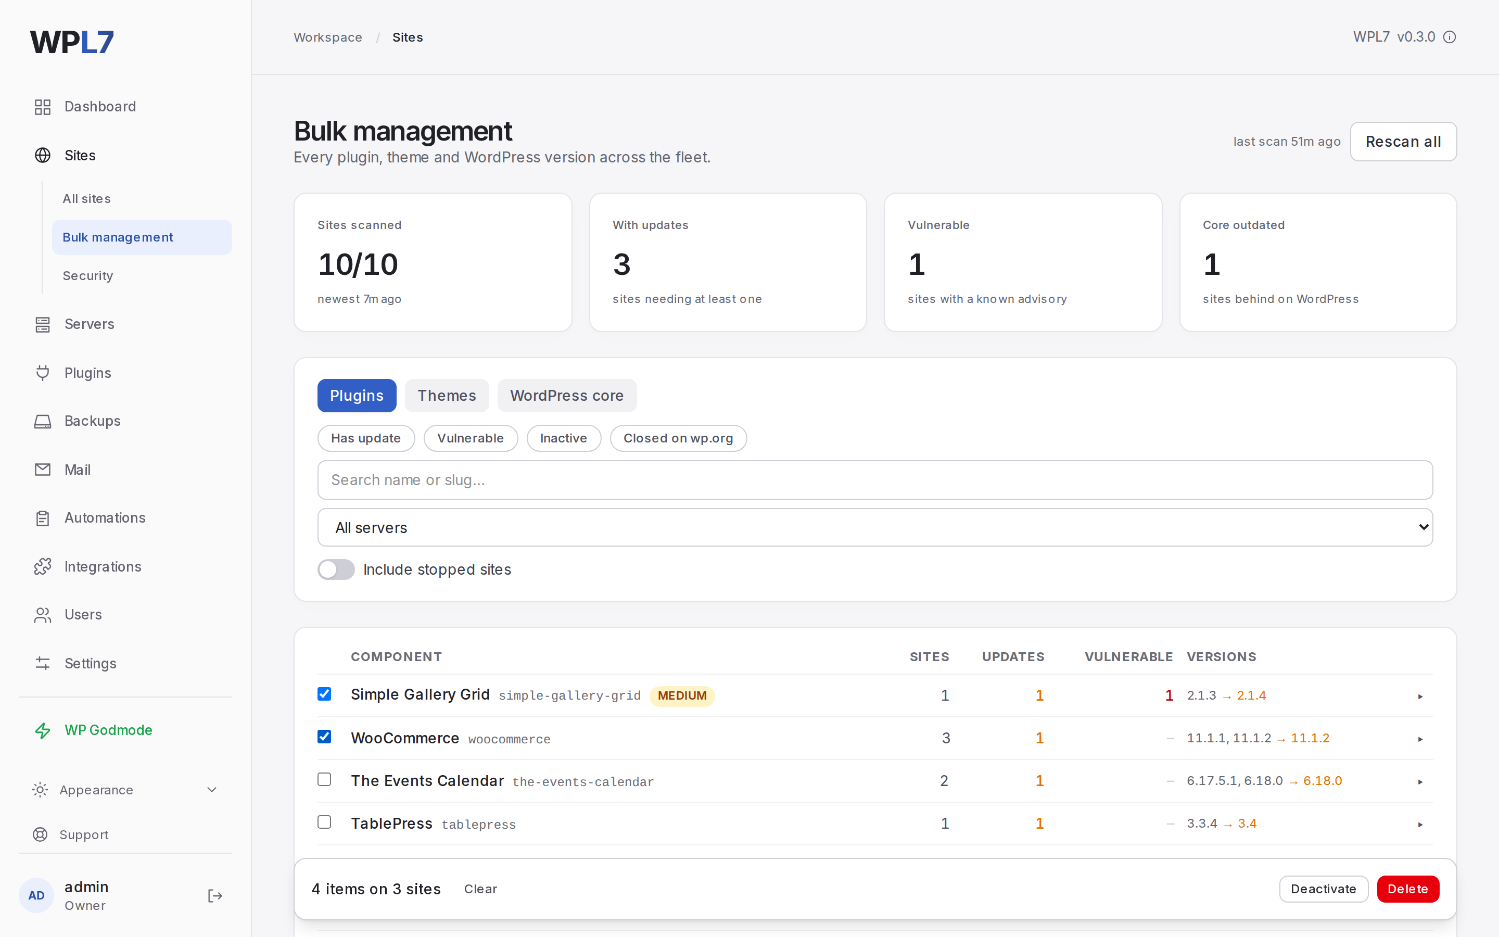This screenshot has height=937, width=1499.
Task: Click the Integrations puzzle icon
Action: [42, 566]
